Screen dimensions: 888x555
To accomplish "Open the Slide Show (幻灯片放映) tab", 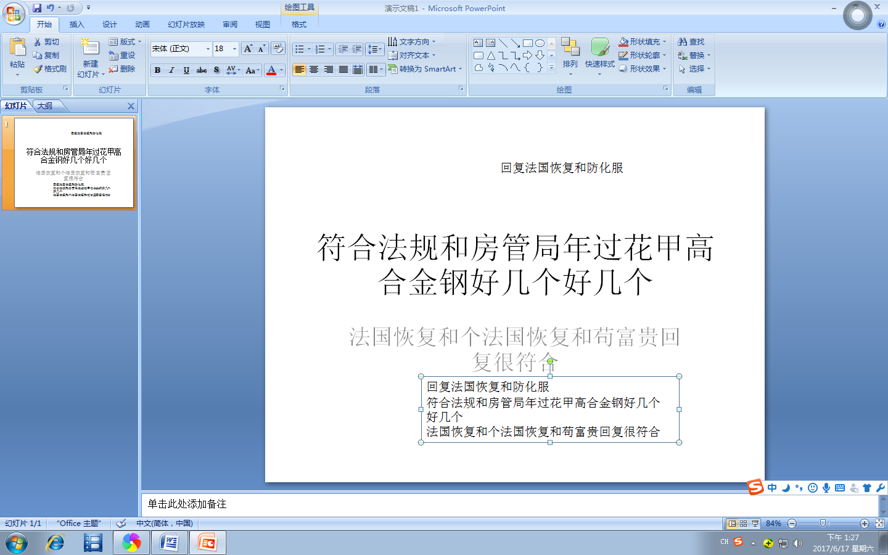I will (x=186, y=25).
